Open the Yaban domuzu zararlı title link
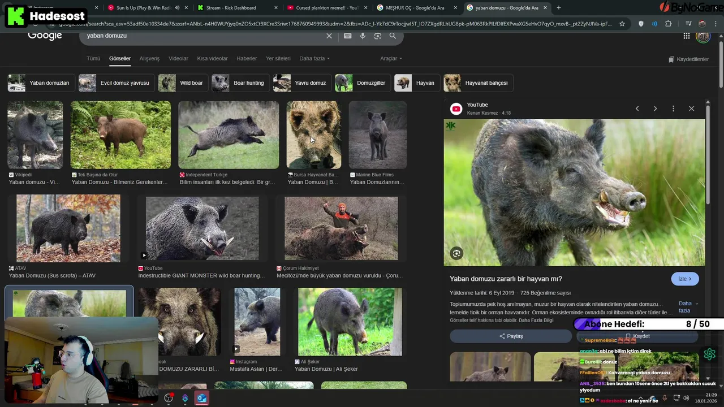This screenshot has height=407, width=724. point(506,279)
